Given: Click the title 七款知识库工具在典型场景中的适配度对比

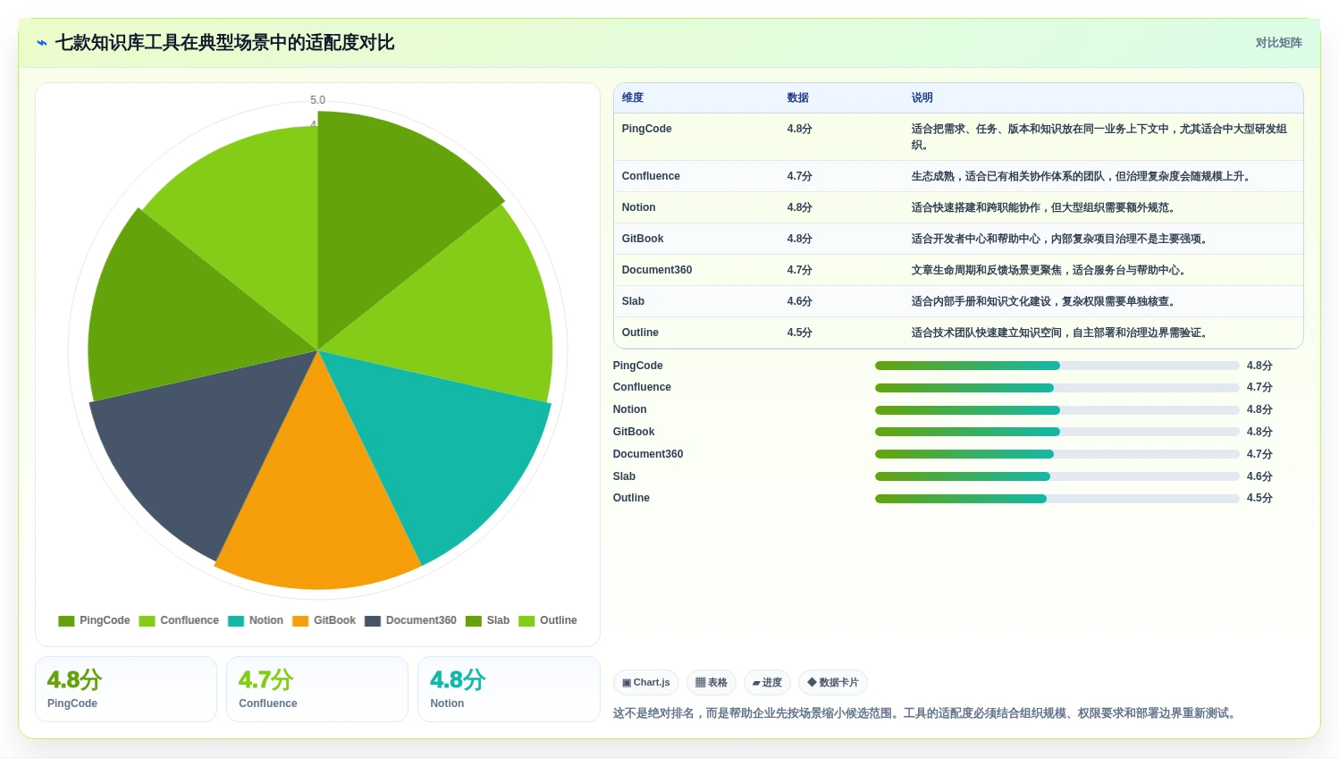Looking at the screenshot, I should (x=224, y=43).
